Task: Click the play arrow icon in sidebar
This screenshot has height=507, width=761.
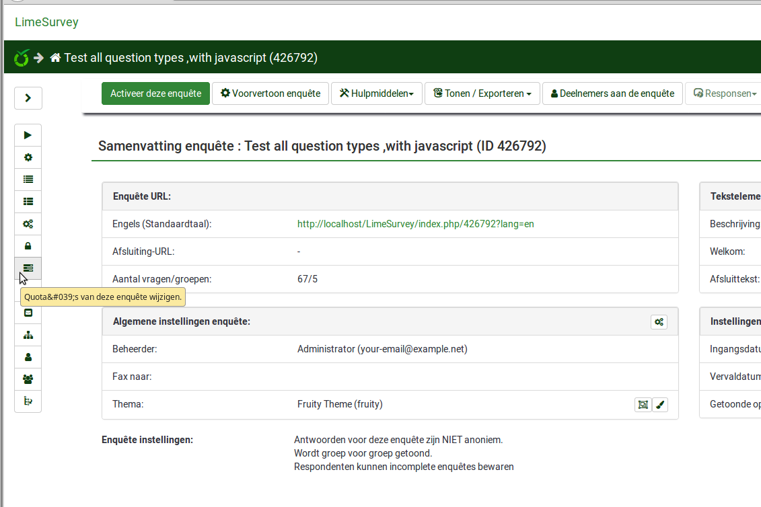Action: coord(28,135)
